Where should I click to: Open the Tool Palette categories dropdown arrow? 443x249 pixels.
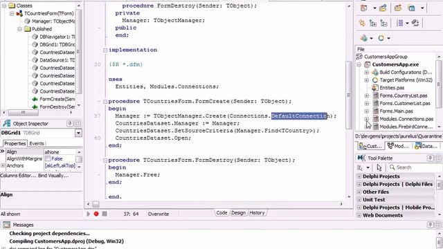click(x=368, y=167)
